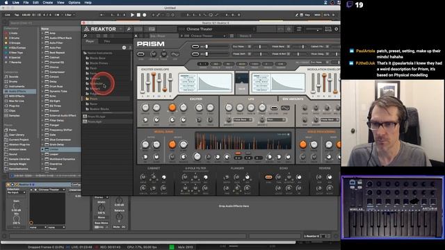Screen dimensions: 445x250
Task: Select Audio Effects category in Live browser
Action: click(20, 91)
